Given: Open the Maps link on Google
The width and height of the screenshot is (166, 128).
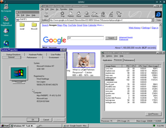Looking at the screenshot, I should (60, 25).
